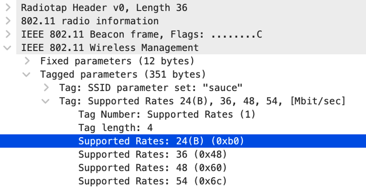
Task: Collapse the IEEE 802.11 Wireless Management section
Action: [x=7, y=48]
